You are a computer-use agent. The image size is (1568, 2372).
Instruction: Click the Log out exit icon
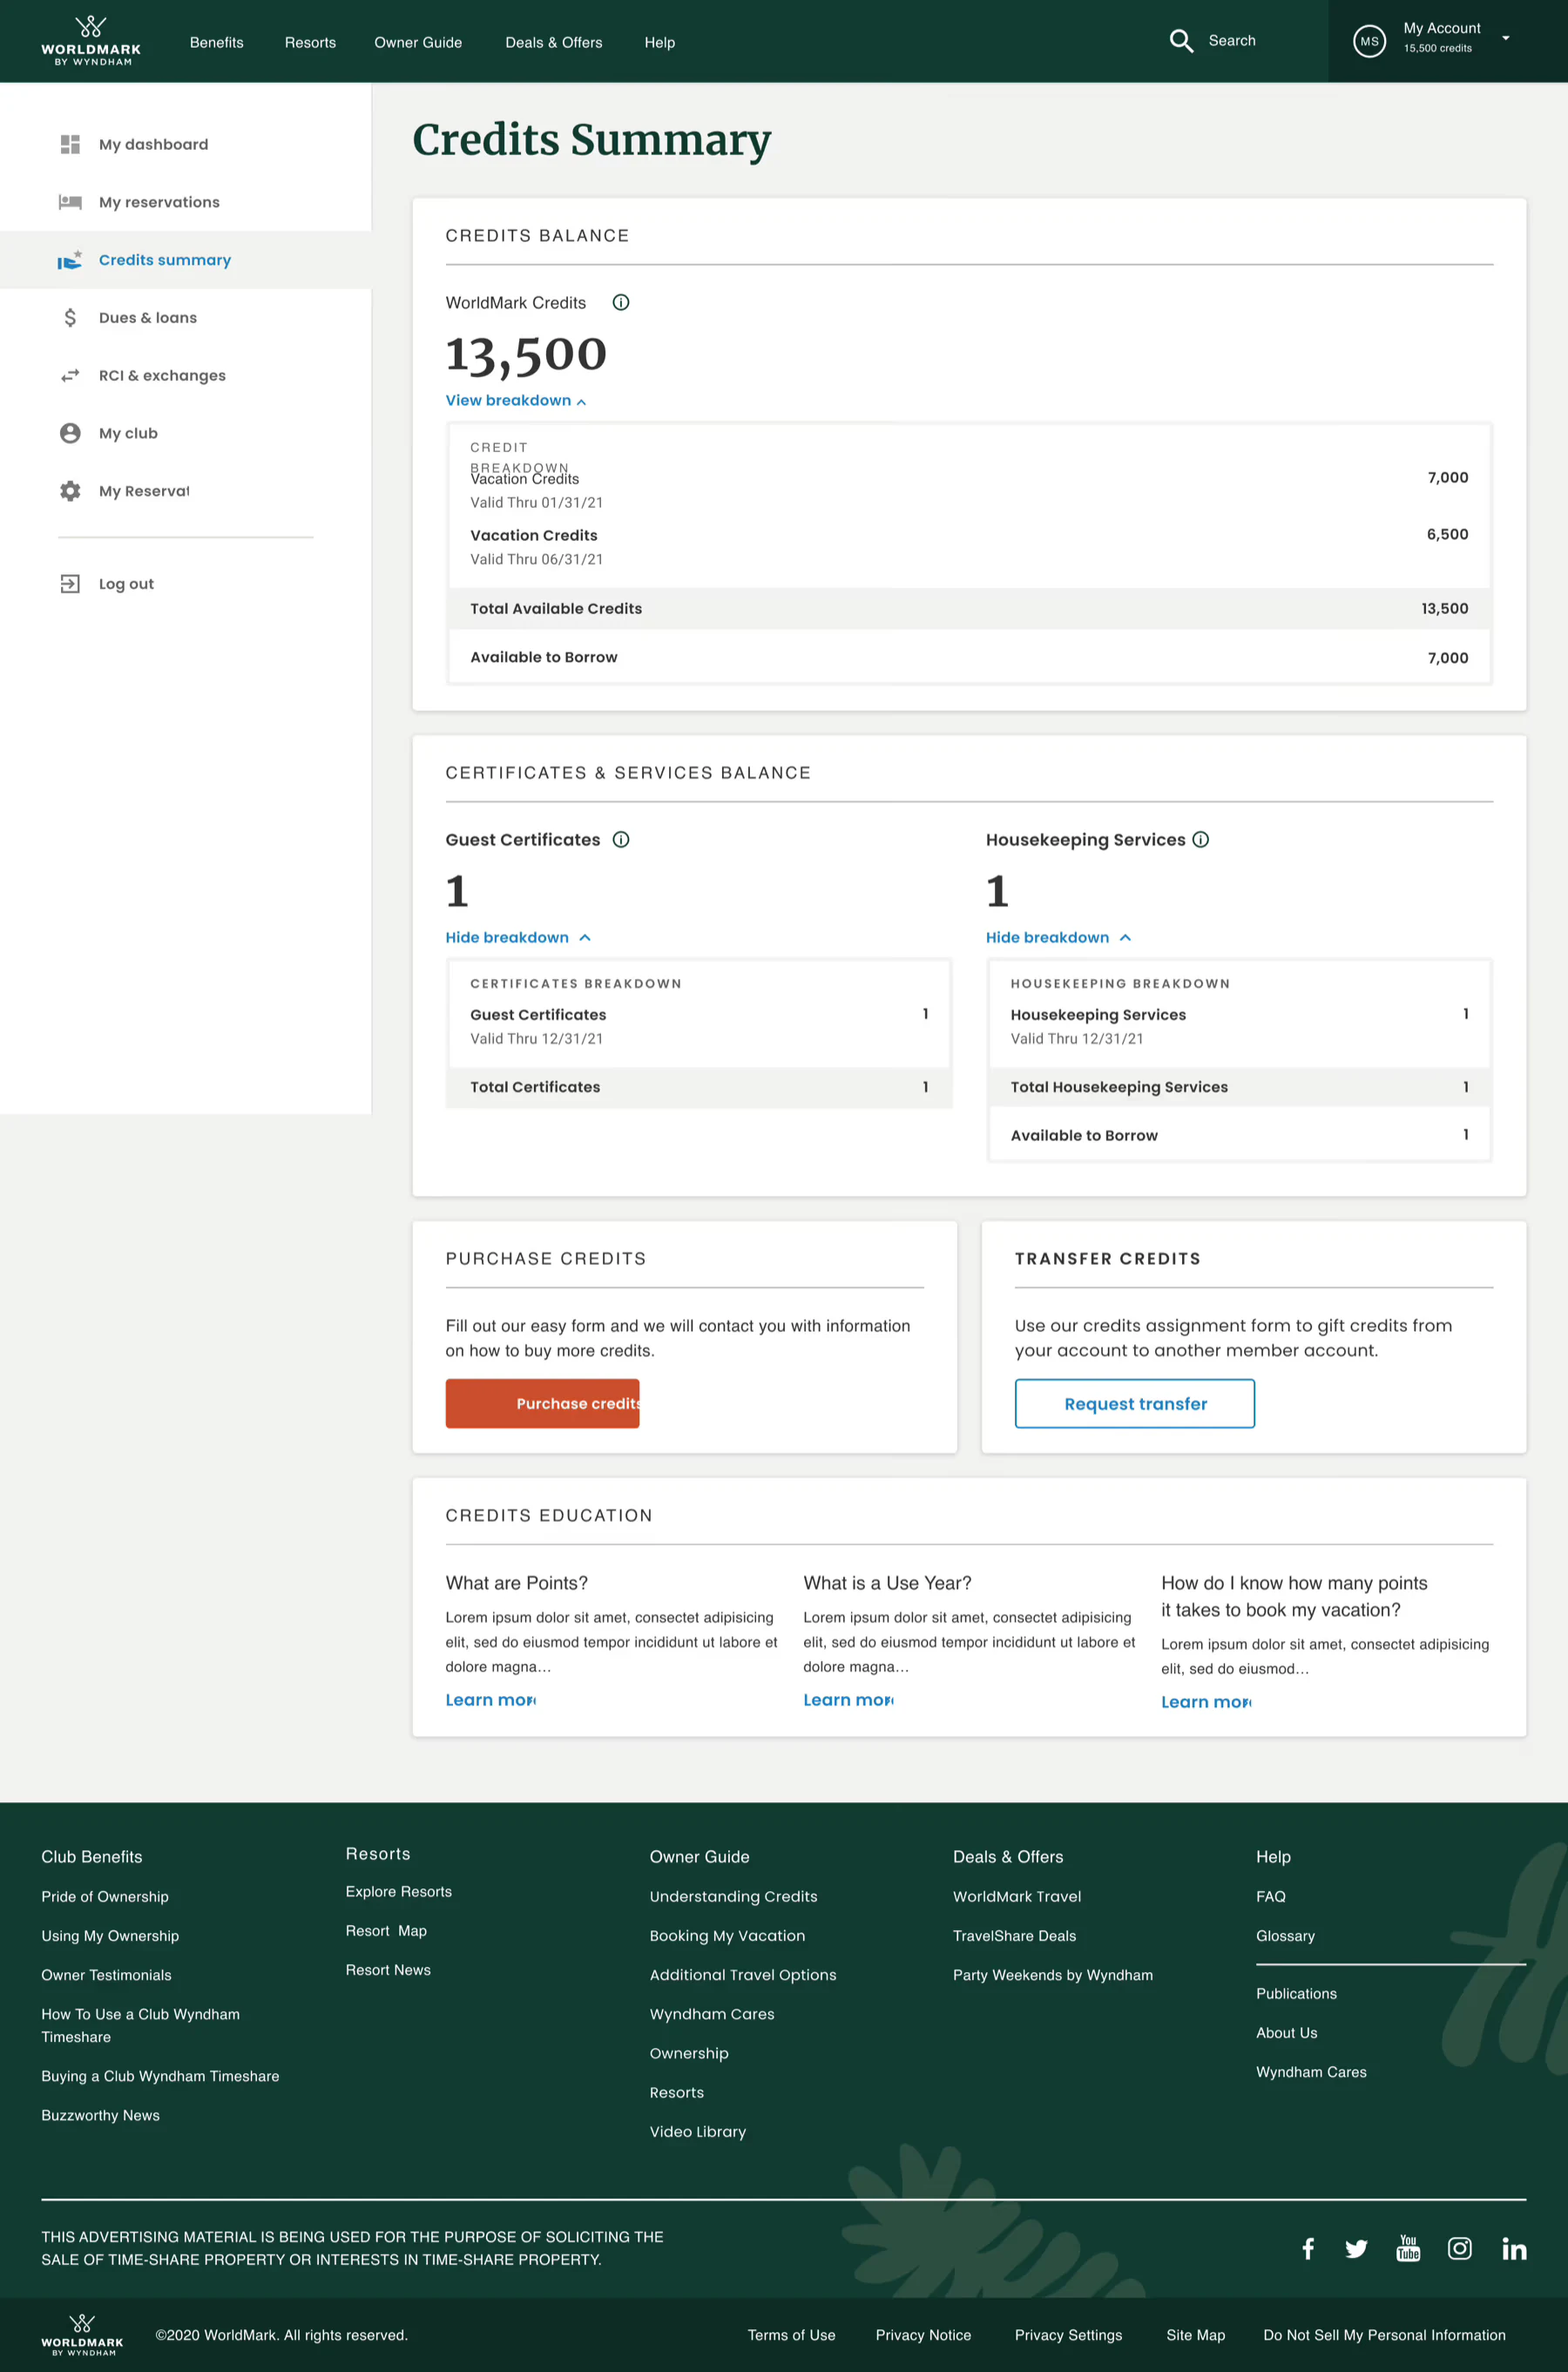click(x=70, y=584)
